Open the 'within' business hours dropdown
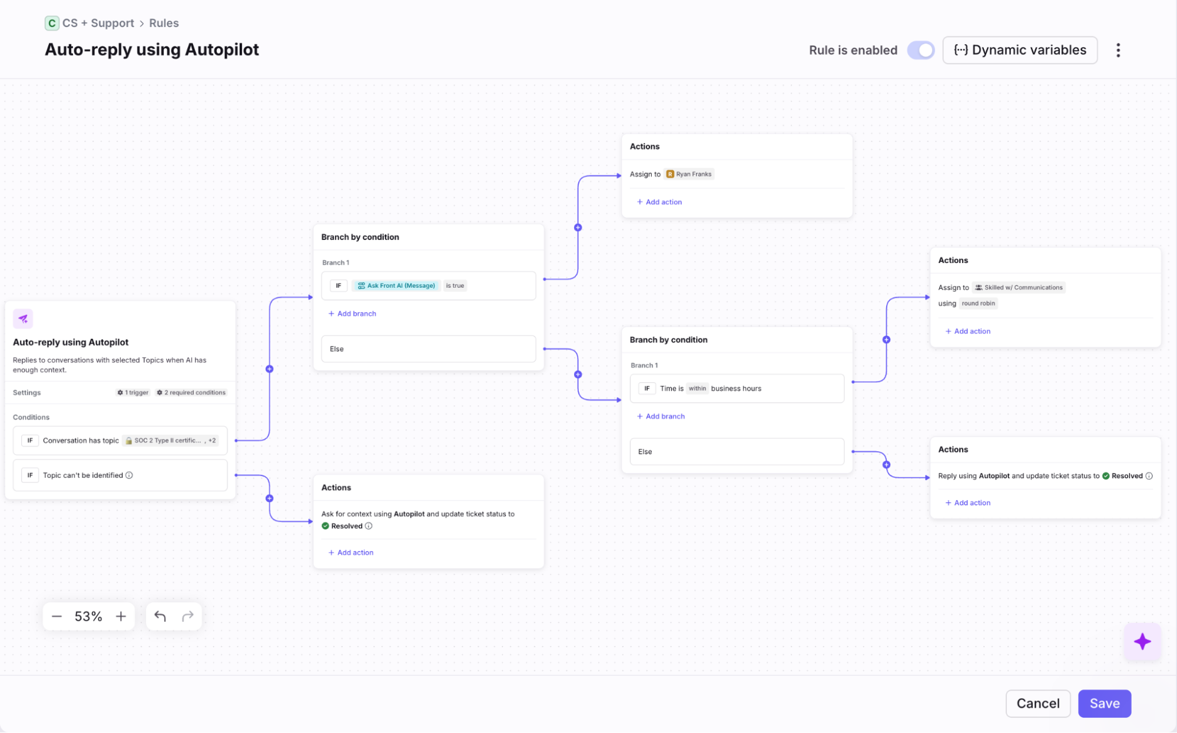Viewport: 1177px width, 733px height. 697,388
